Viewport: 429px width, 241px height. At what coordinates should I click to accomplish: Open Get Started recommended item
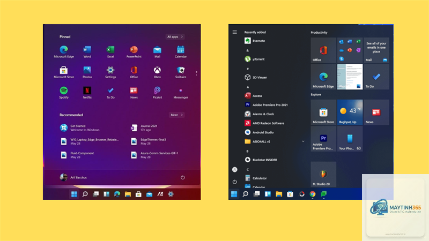click(x=80, y=128)
